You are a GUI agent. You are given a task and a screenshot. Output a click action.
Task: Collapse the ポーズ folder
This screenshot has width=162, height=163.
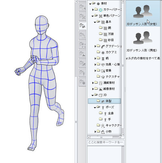(x=95, y=108)
